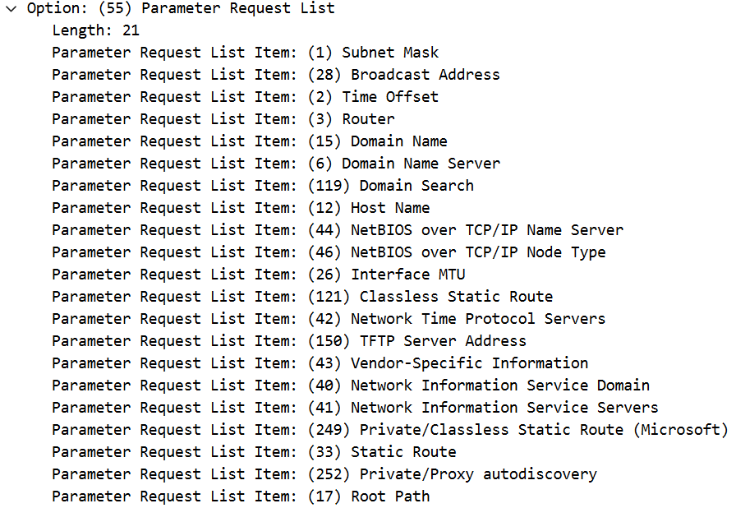Click the Interface MTU item

pos(258,275)
